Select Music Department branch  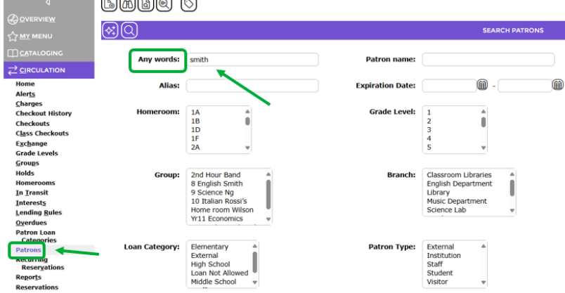click(457, 201)
